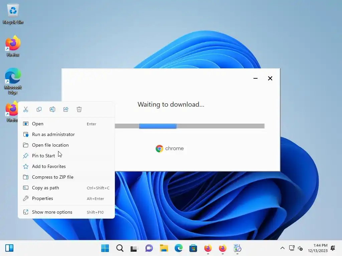
Task: Select Add to Favorites
Action: 66,167
